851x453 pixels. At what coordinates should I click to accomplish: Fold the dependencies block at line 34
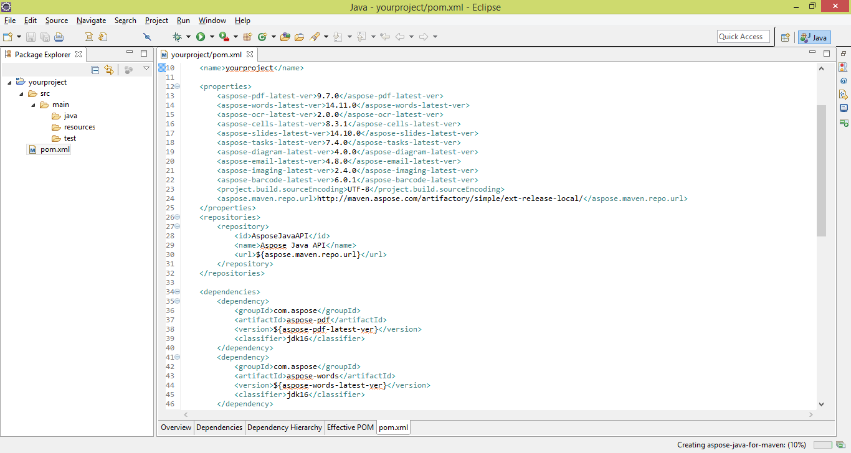coord(178,292)
